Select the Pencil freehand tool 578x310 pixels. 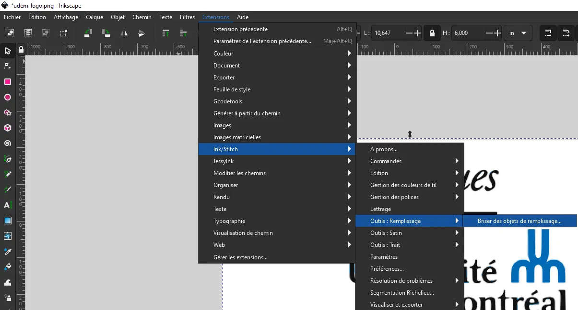pyautogui.click(x=8, y=174)
